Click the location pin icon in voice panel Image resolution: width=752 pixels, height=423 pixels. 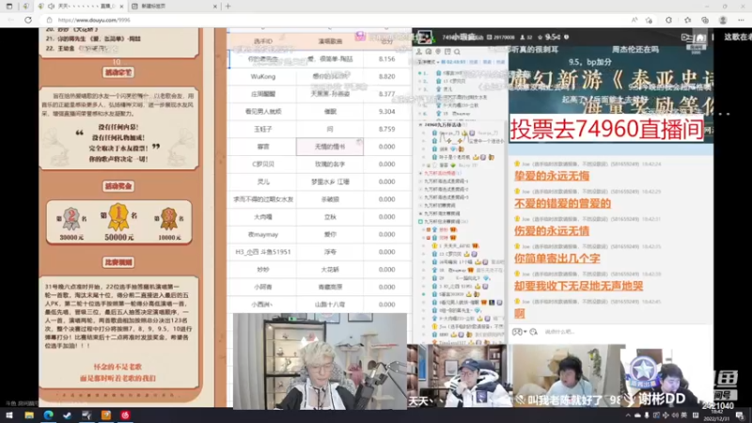click(438, 52)
